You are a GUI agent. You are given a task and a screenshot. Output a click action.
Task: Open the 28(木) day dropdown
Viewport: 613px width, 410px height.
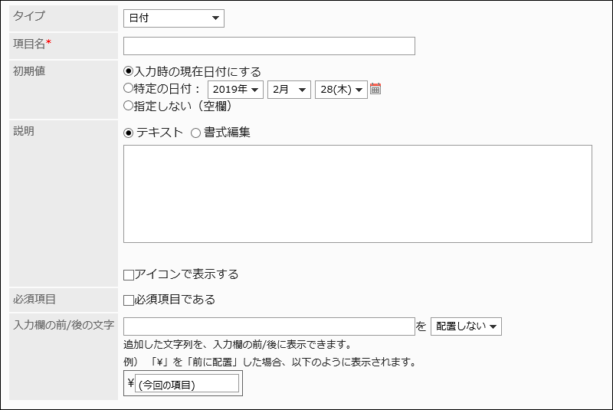(341, 90)
